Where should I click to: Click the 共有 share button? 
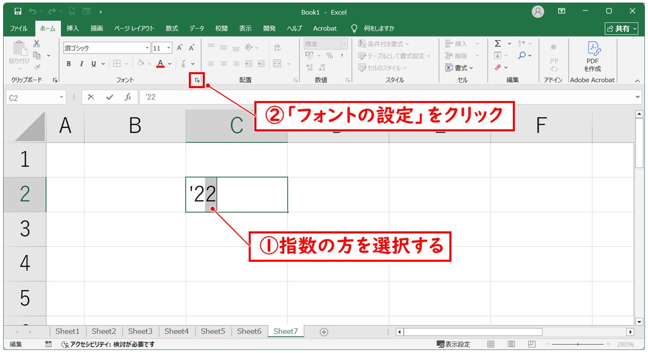pos(622,28)
